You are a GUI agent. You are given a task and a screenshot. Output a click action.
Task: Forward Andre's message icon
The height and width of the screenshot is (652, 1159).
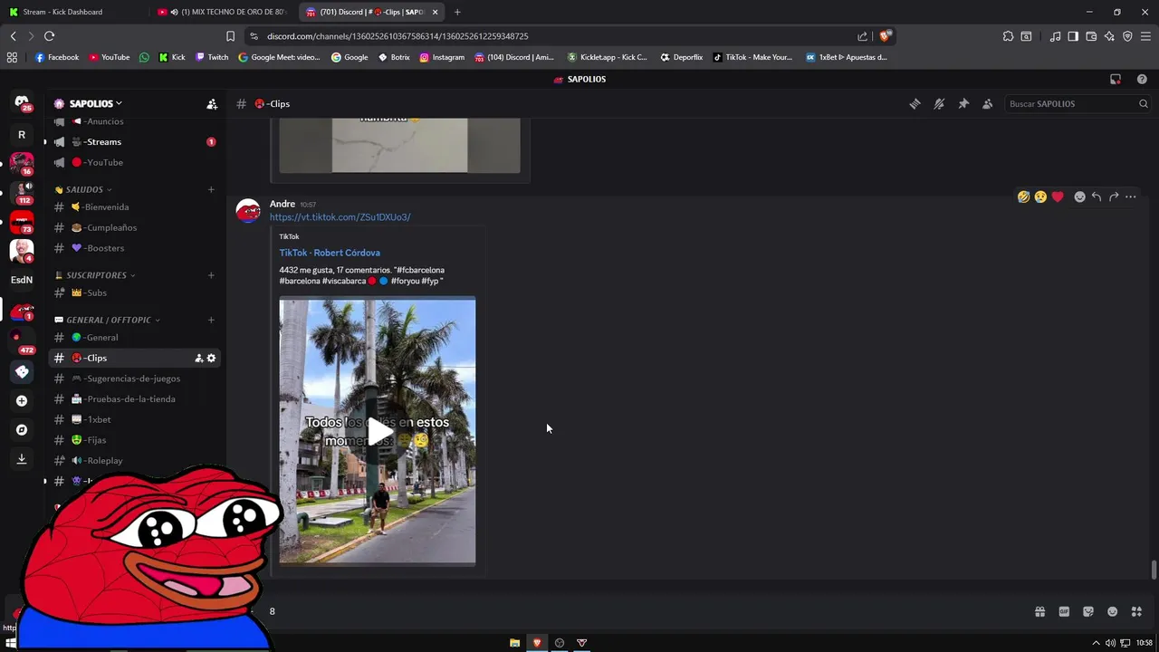tap(1114, 197)
